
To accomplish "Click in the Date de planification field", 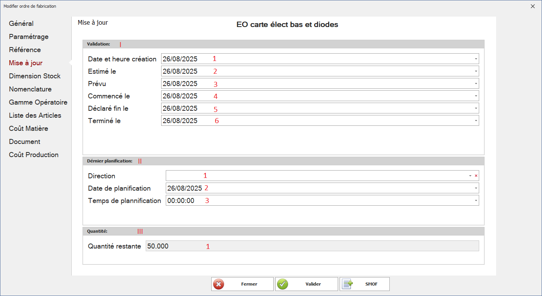I will [x=308, y=188].
